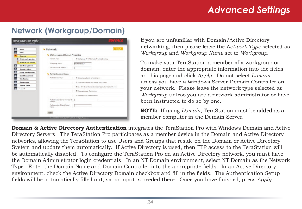Open Disk Management menu item
Screen dimensions: 302x209
coord(27,66)
